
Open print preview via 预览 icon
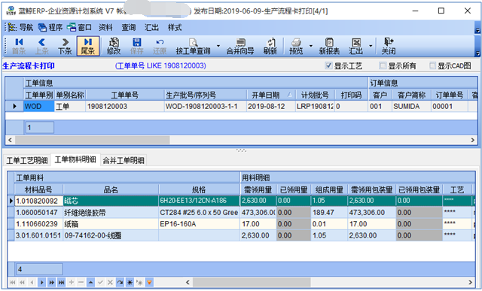click(296, 46)
